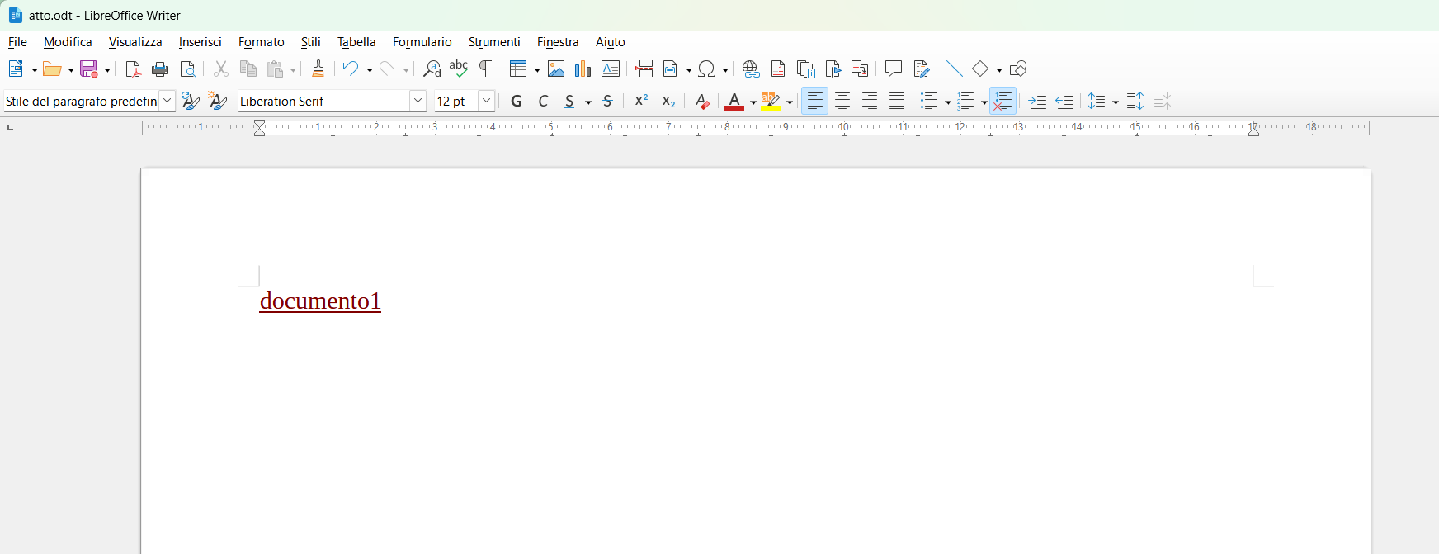Toggle Formatting Marks pilcrow
Image resolution: width=1439 pixels, height=554 pixels.
(486, 69)
